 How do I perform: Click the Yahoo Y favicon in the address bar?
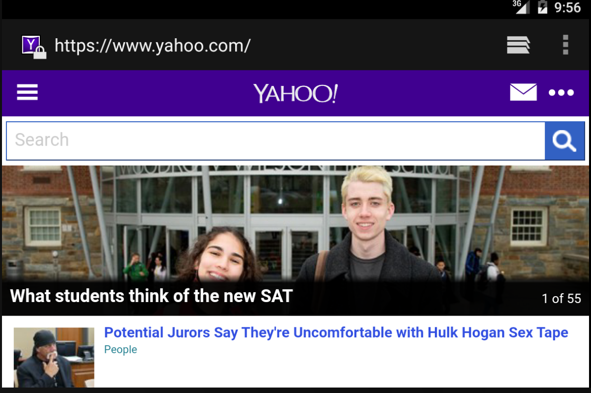(x=30, y=45)
